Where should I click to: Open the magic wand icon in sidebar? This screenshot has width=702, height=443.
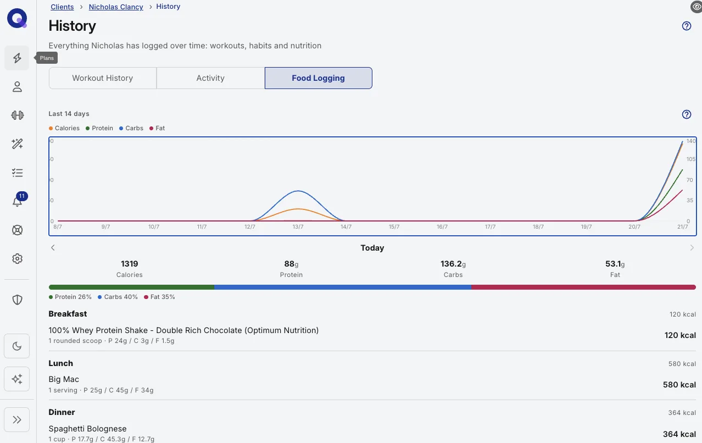click(x=17, y=144)
